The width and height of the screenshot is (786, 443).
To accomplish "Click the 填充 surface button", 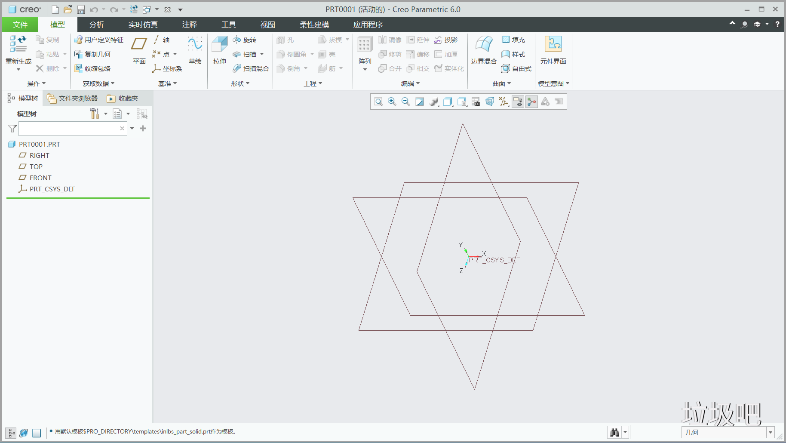I will pos(513,40).
